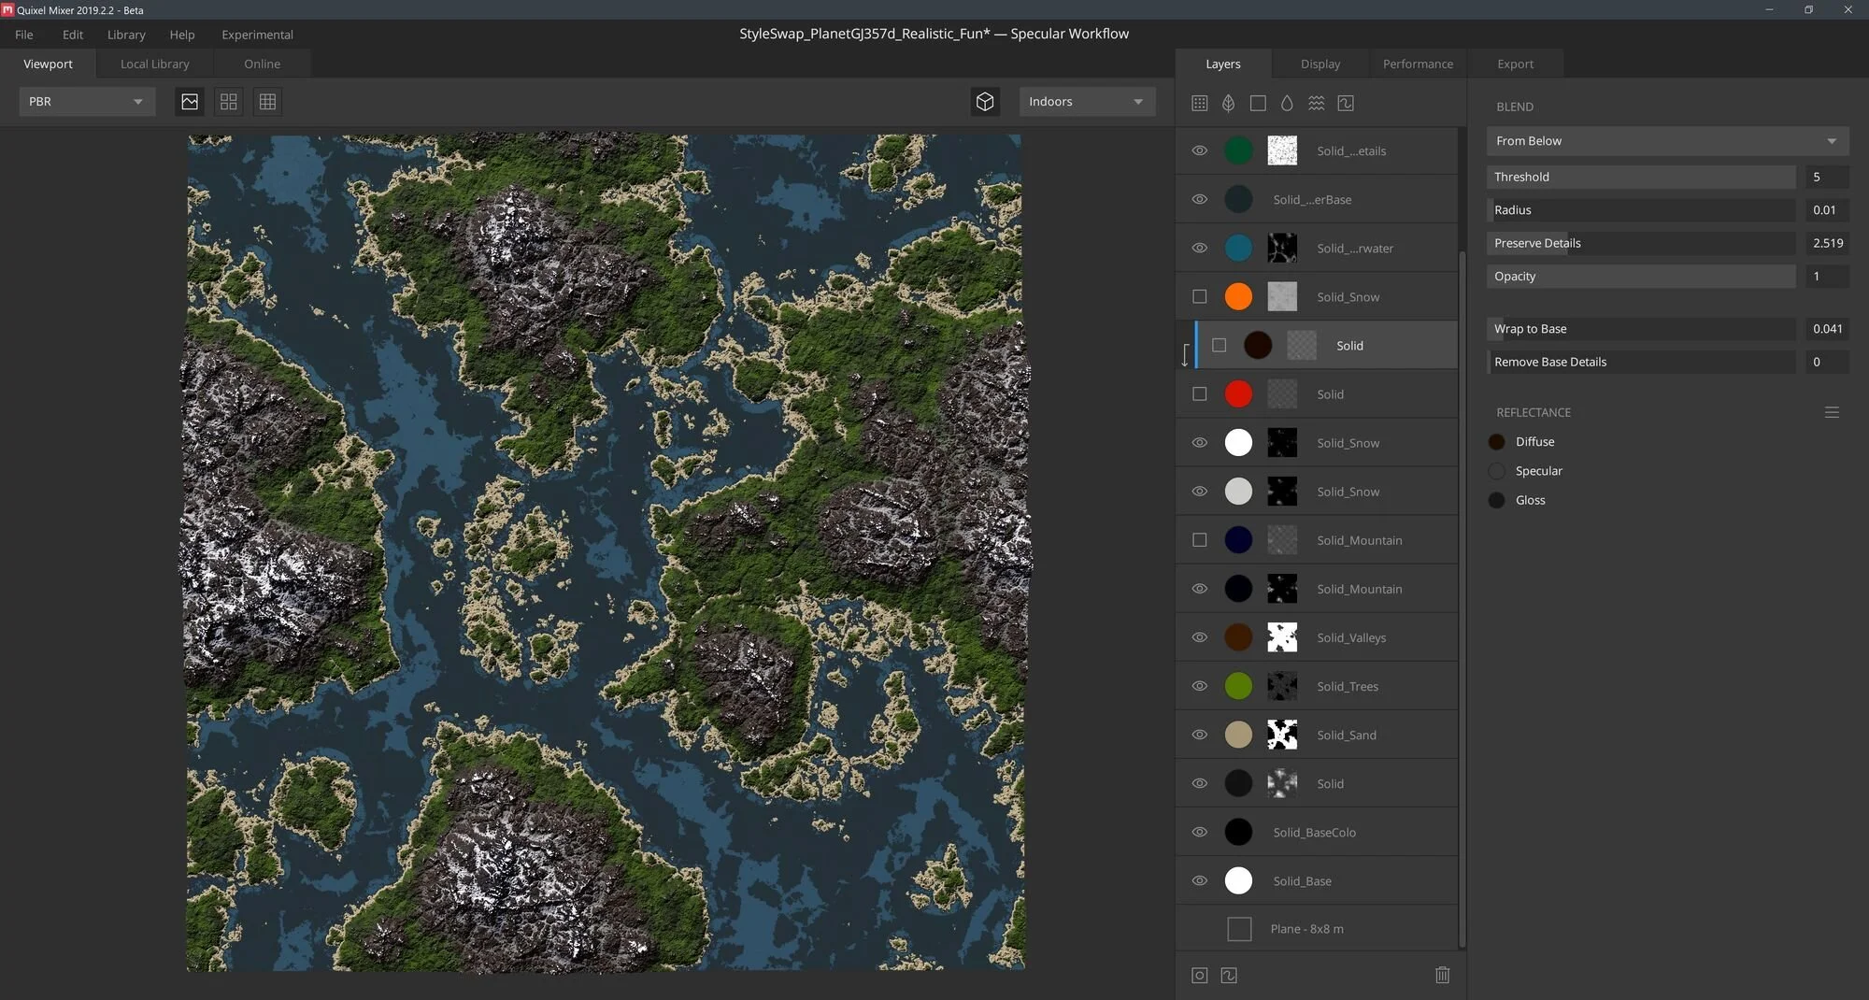Click the dotted grid icon in the Layers toolbar

1200,103
